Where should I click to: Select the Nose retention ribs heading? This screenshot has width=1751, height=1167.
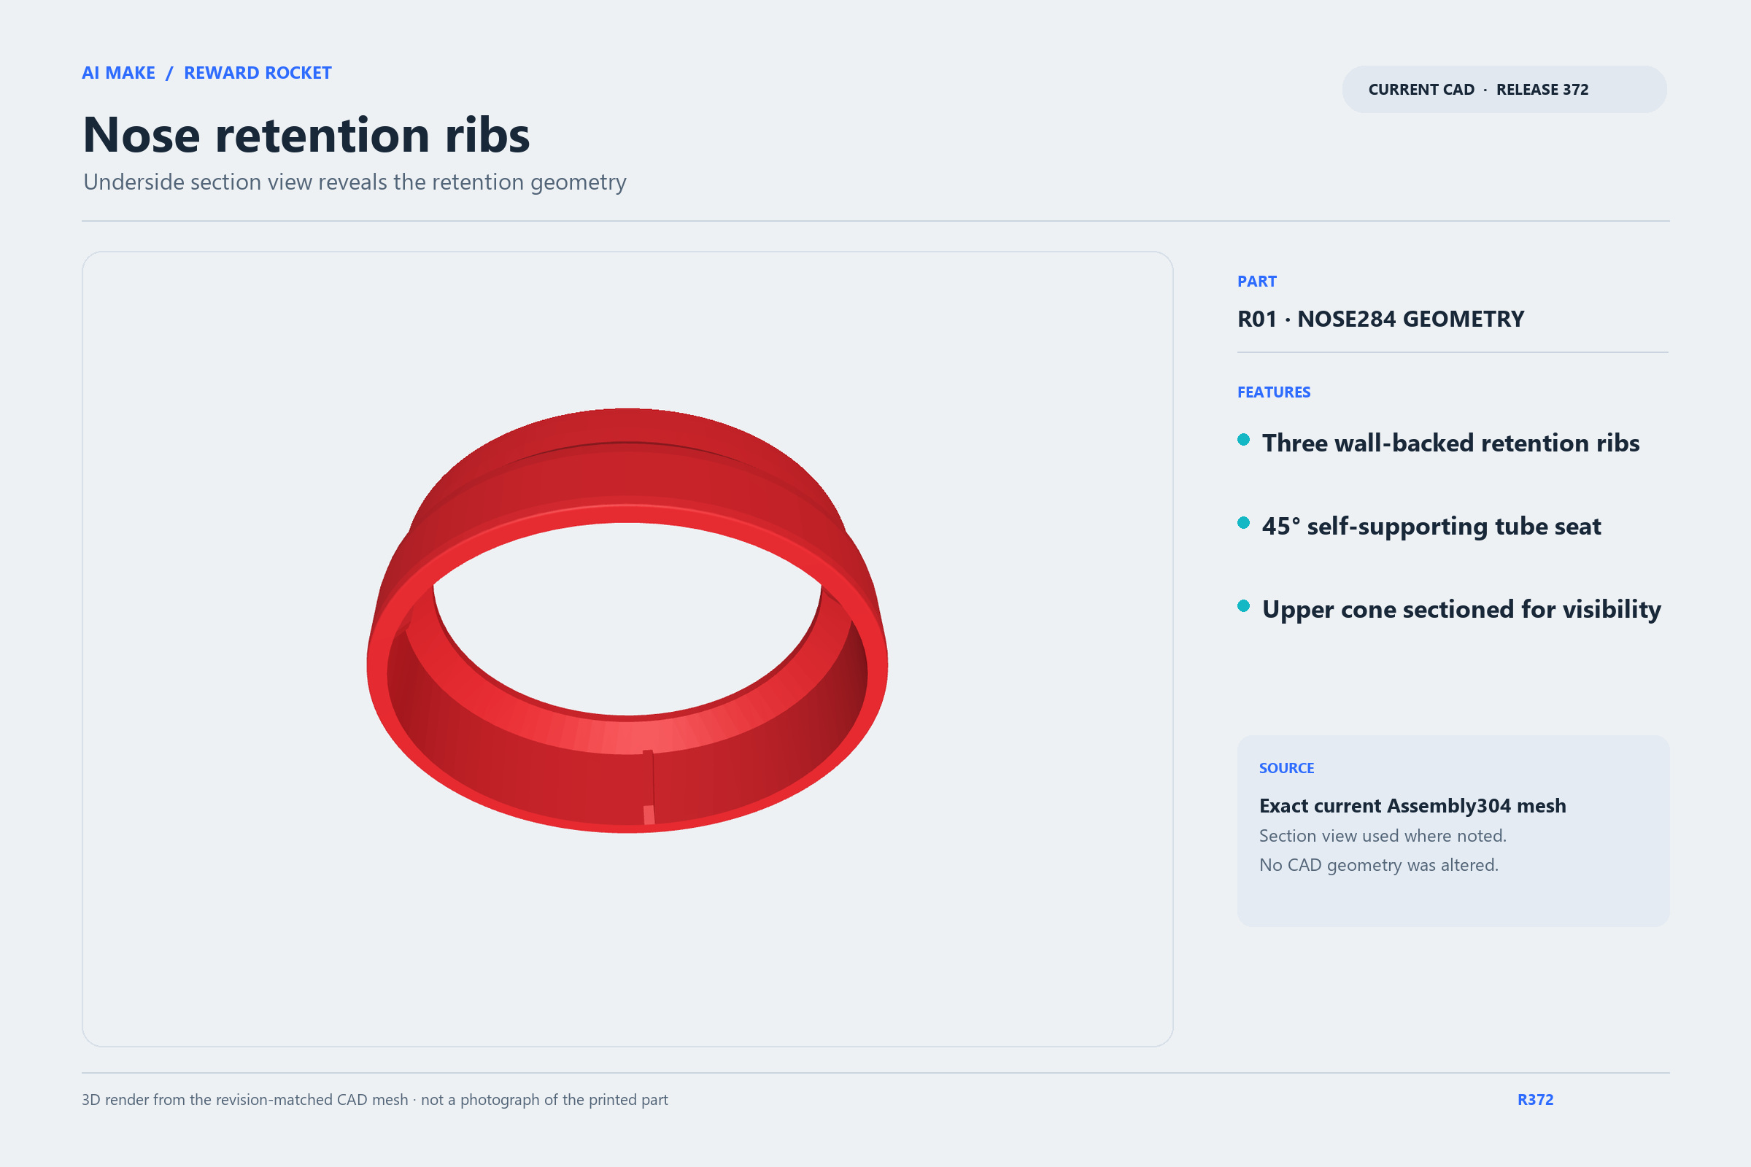[306, 136]
